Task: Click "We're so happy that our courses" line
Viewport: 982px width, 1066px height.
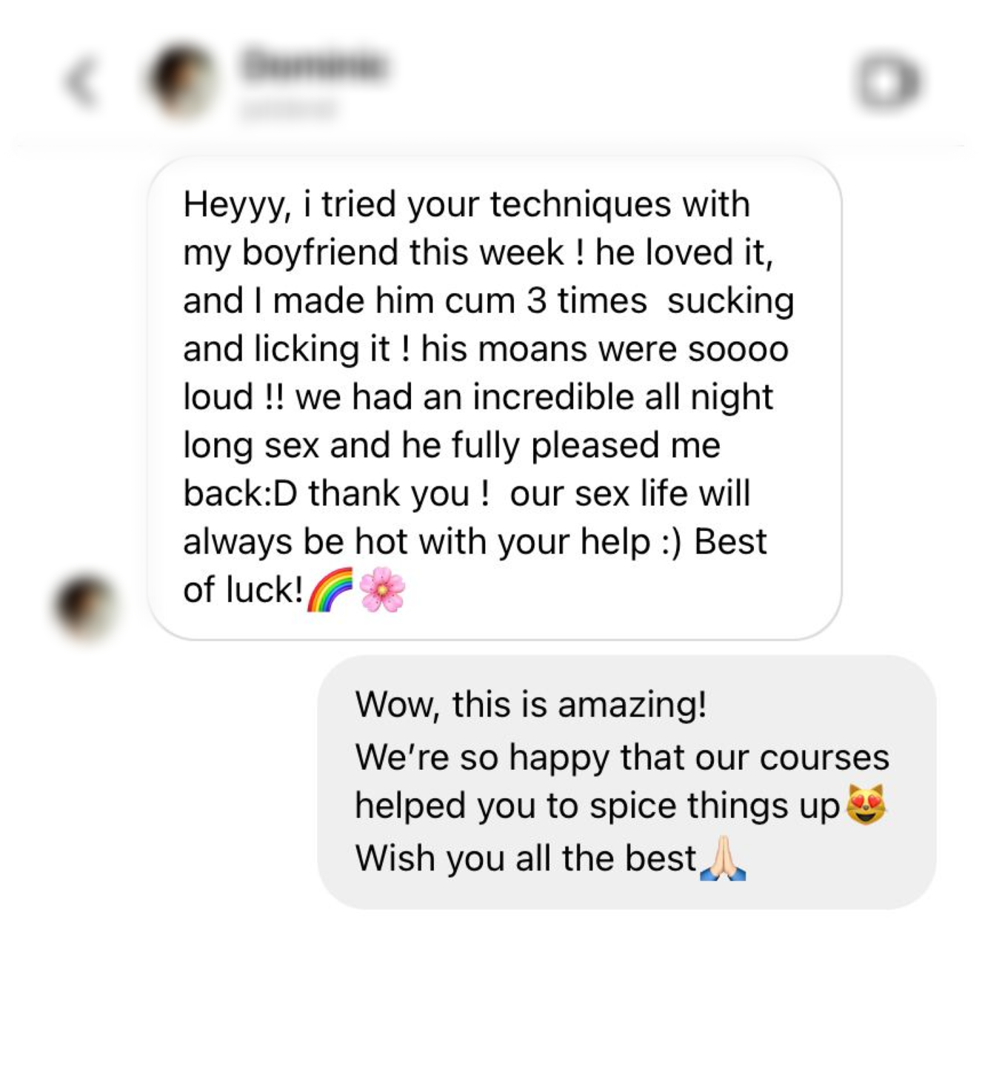Action: pos(622,757)
